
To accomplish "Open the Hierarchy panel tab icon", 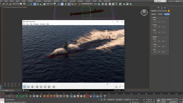I will [x=158, y=8].
